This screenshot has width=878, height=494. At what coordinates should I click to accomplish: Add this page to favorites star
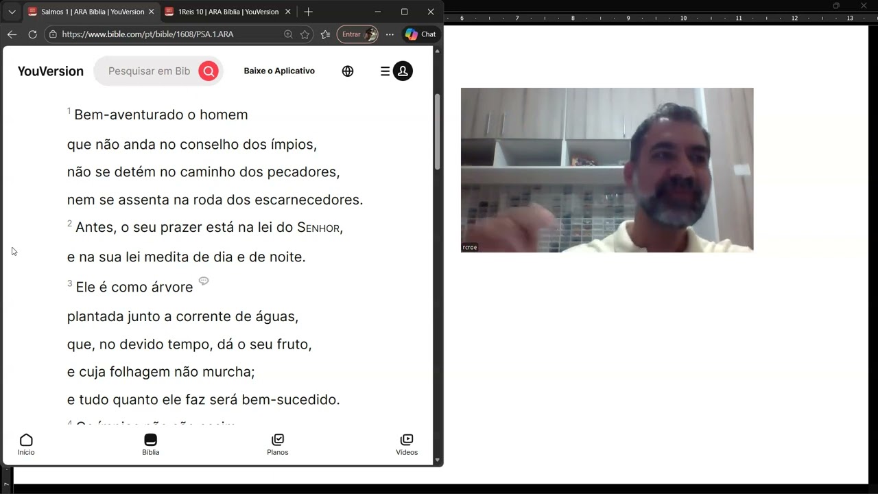pos(305,34)
